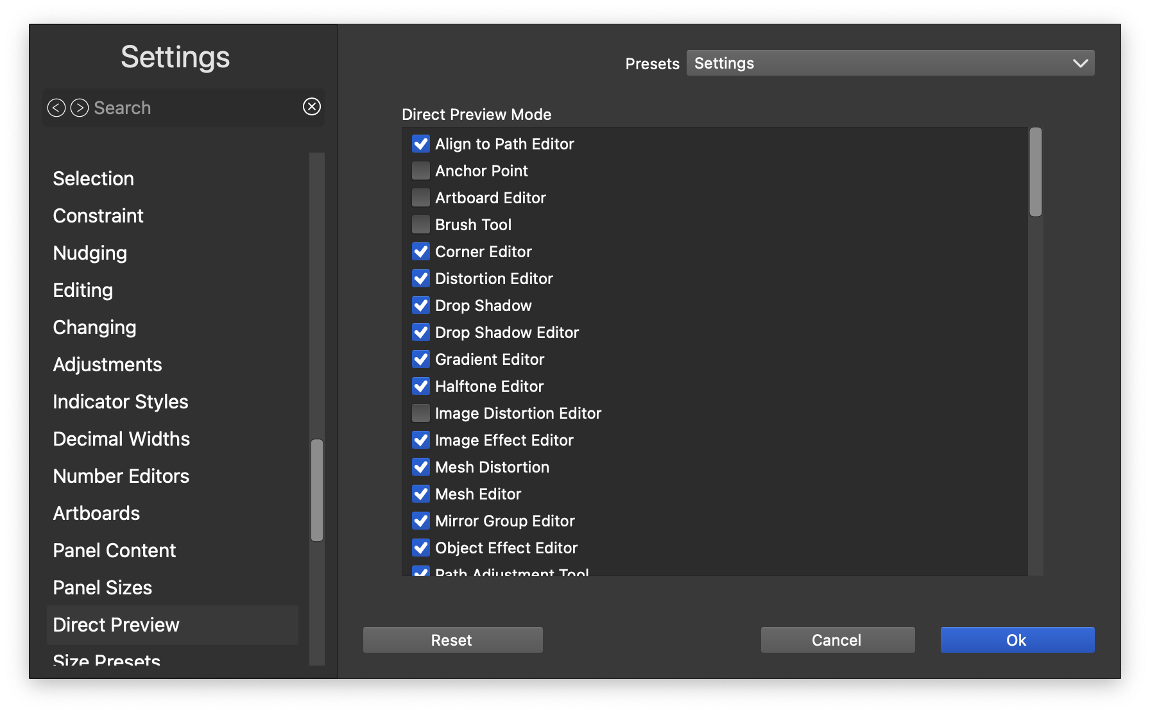
Task: Clear the search field with X icon
Action: coord(312,106)
